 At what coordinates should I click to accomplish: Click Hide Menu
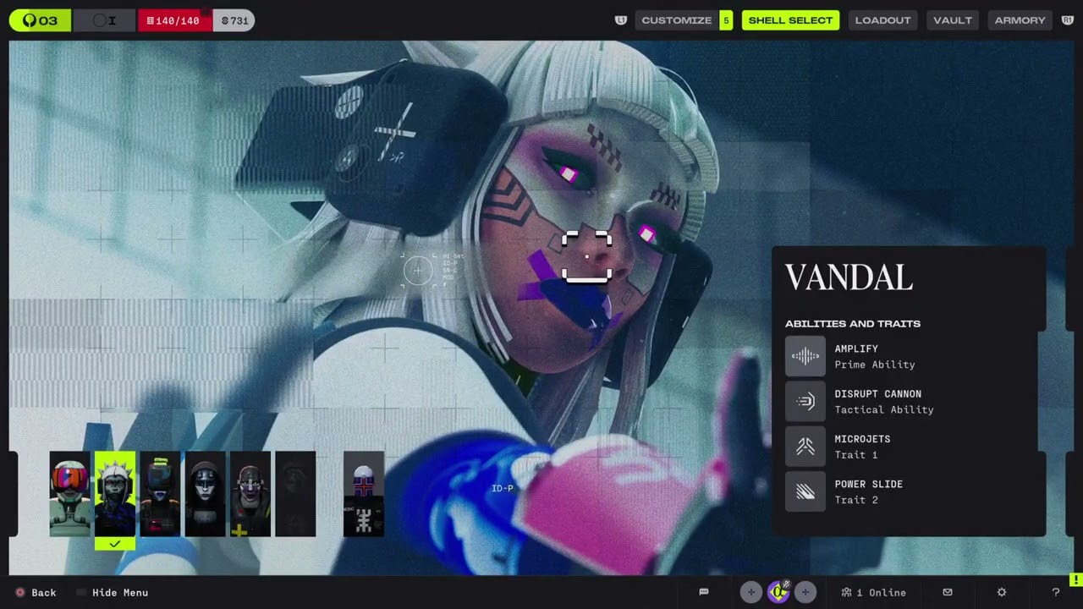(x=113, y=593)
